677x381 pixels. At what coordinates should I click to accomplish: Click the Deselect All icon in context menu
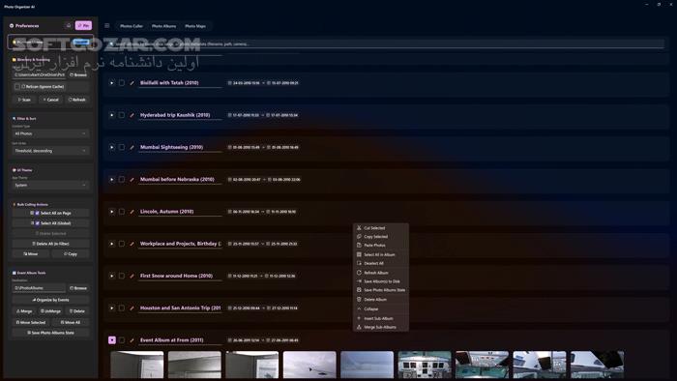tap(359, 263)
